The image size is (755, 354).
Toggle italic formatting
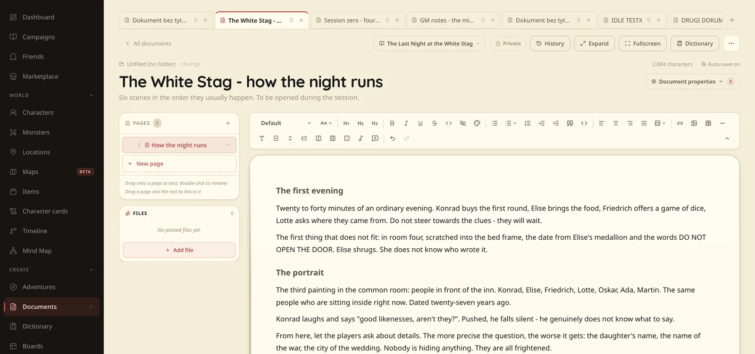(406, 123)
